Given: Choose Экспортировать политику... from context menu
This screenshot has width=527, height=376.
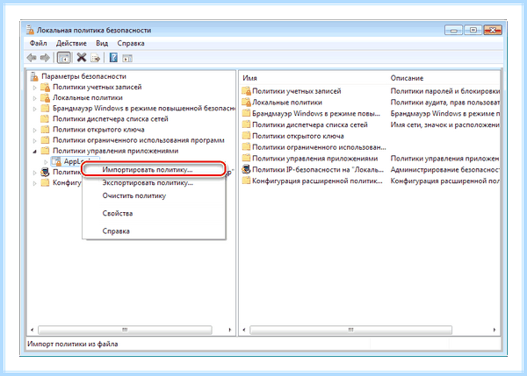Looking at the screenshot, I should 154,183.
